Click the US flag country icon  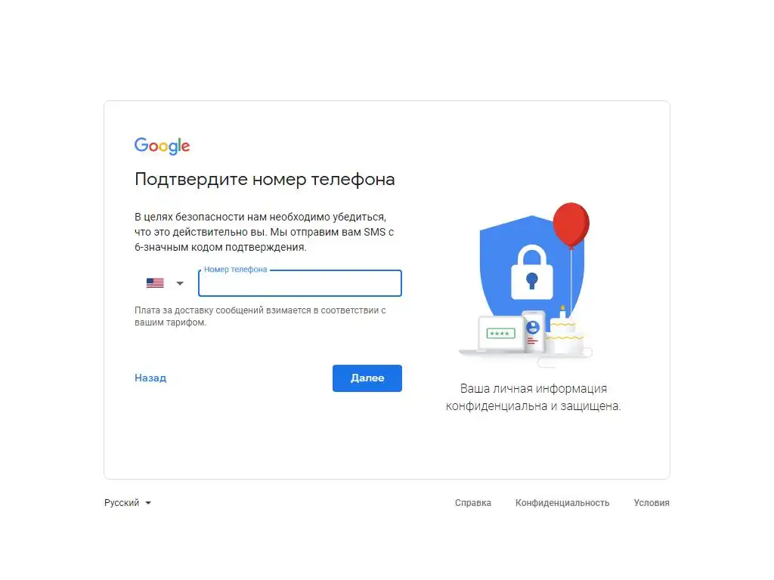[155, 283]
